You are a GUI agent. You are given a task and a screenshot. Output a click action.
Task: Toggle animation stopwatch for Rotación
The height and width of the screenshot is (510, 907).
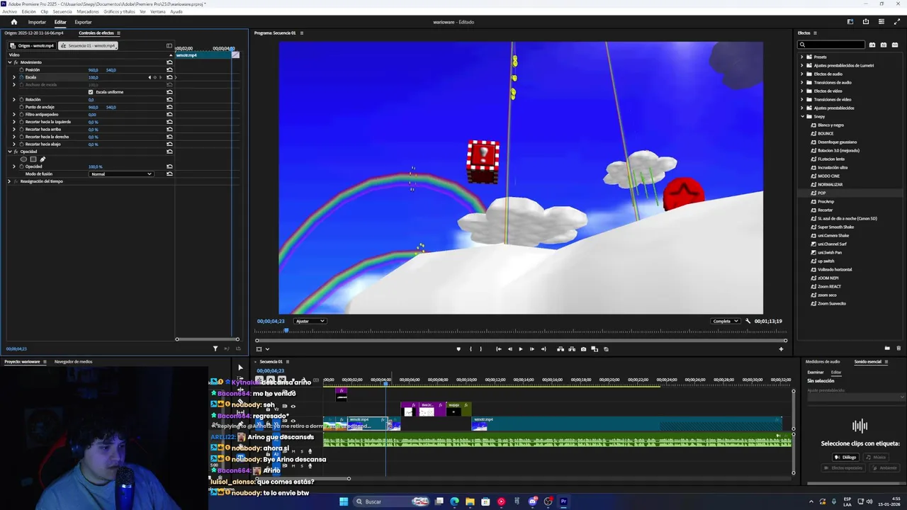[x=21, y=100]
